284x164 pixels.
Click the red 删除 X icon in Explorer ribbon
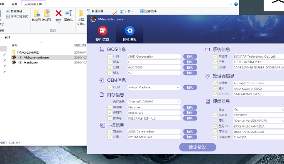tap(58, 13)
